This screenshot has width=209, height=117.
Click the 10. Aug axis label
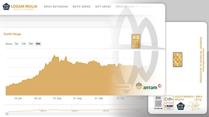point(57,98)
